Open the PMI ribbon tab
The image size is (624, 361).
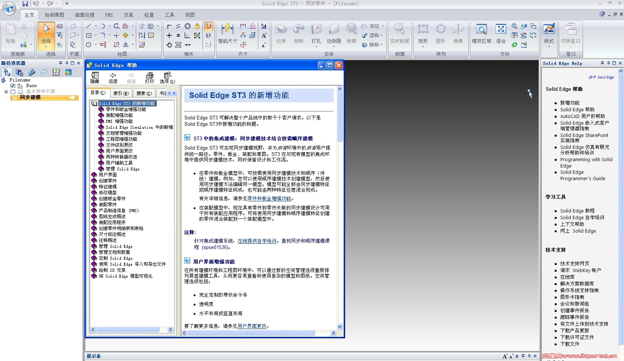109,15
